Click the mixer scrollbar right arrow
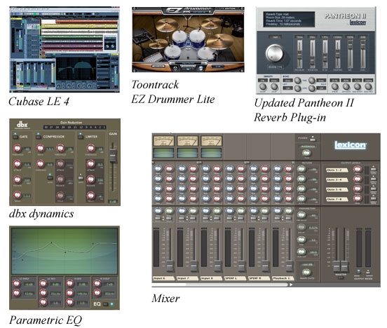Viewport: 387px width, 328px height. pyautogui.click(x=291, y=285)
